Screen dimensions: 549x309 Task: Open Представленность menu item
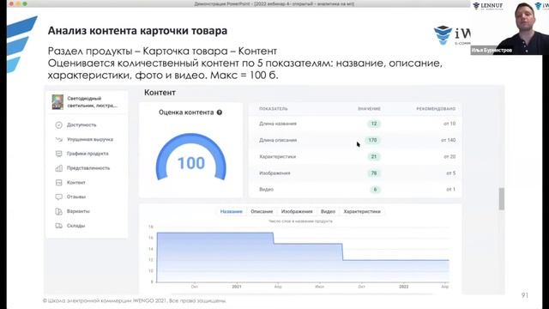tap(88, 168)
